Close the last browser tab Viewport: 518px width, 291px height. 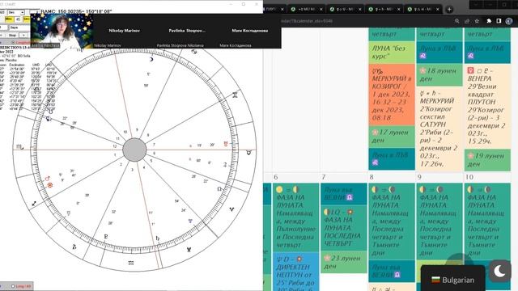point(438,9)
